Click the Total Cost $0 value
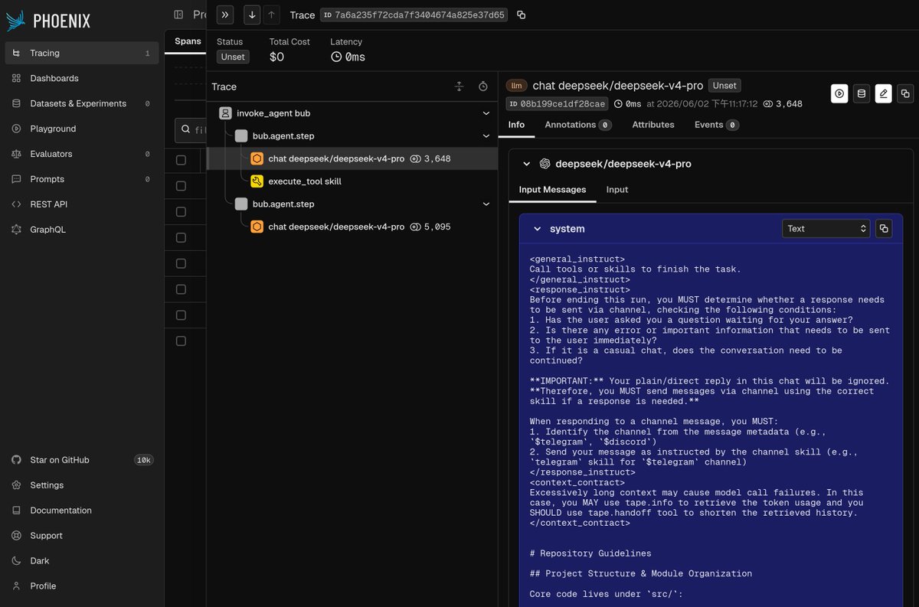The height and width of the screenshot is (607, 919). (x=276, y=57)
